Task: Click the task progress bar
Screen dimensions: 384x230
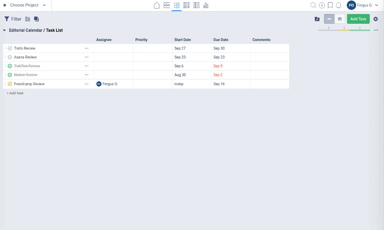Action: [344, 30]
